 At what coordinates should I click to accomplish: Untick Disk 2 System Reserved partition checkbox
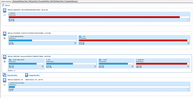pos(75,43)
